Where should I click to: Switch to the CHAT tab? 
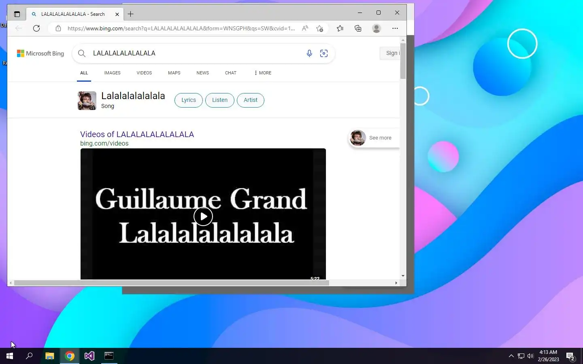pyautogui.click(x=230, y=73)
